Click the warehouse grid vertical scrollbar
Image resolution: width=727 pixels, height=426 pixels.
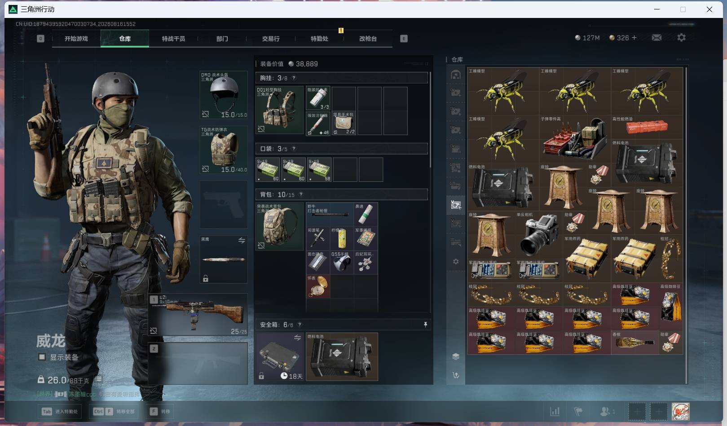click(686, 224)
